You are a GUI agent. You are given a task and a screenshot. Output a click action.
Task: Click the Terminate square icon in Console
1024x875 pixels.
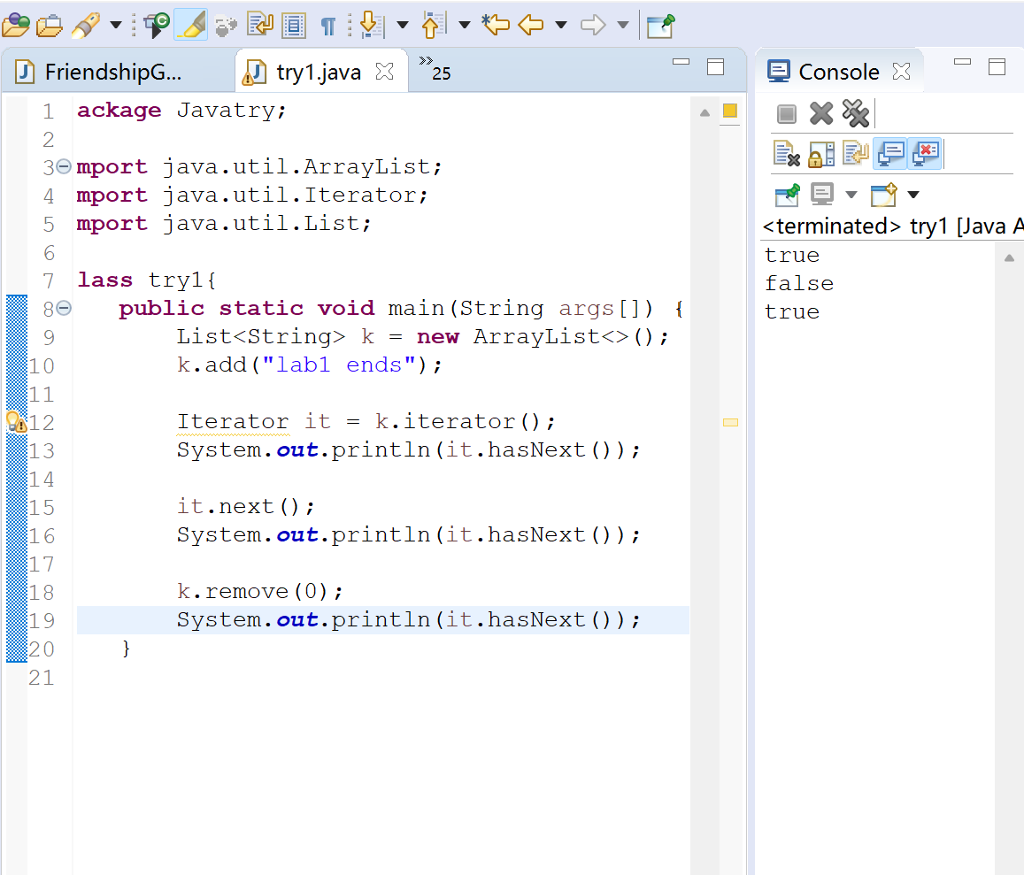[x=787, y=114]
